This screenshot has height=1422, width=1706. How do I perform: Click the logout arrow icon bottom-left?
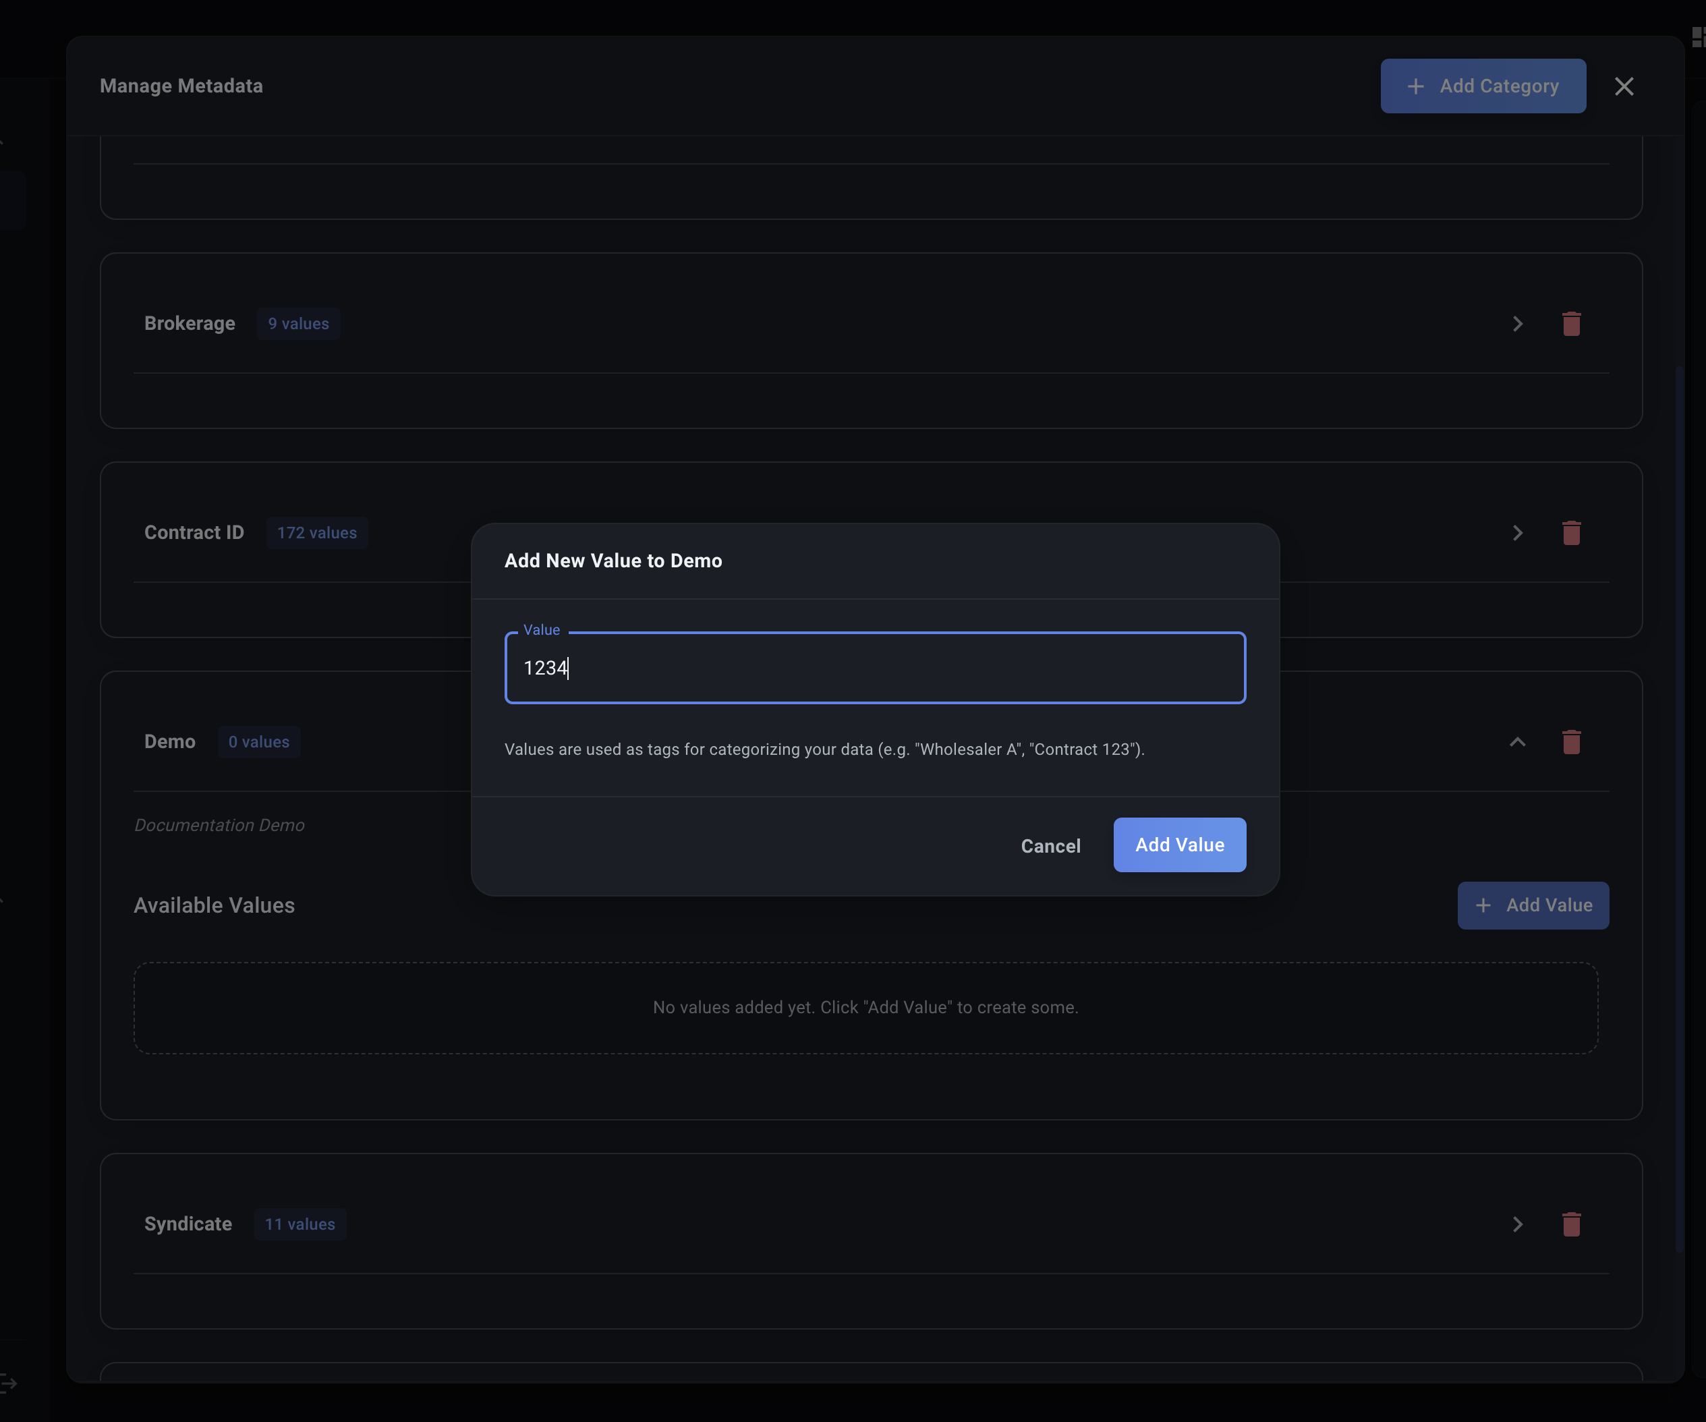coord(8,1382)
